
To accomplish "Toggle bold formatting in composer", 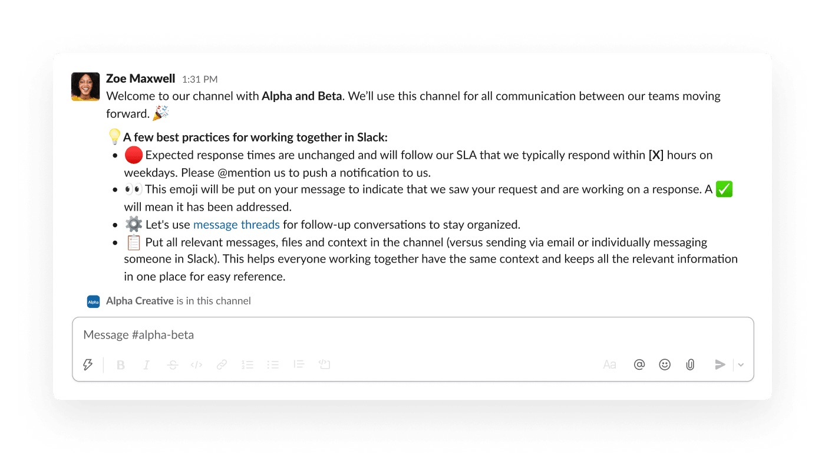I will 121,365.
